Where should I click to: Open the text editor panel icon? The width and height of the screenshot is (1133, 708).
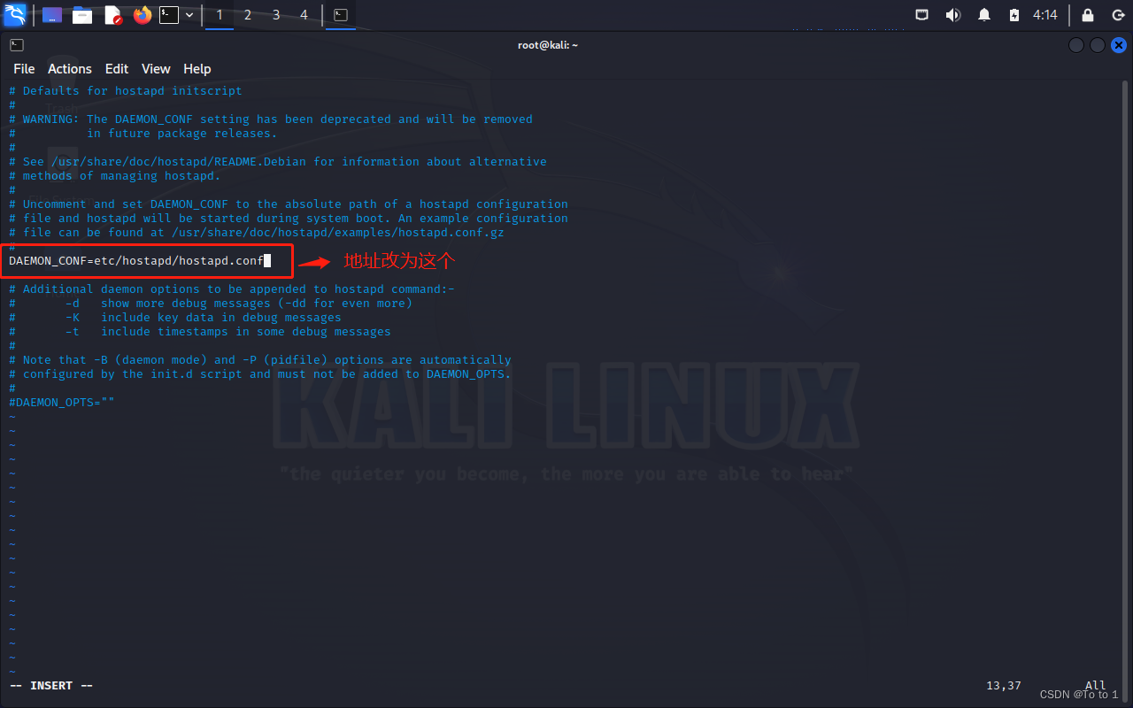[x=112, y=14]
